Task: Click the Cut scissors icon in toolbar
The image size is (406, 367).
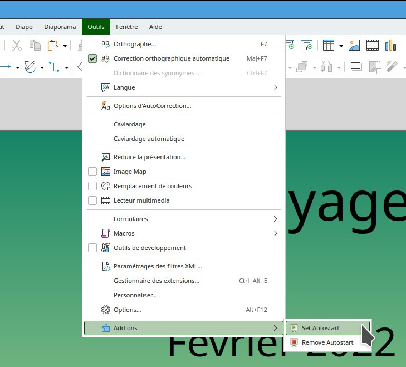Action: coord(17,46)
